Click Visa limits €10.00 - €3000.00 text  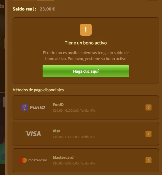coord(66,137)
